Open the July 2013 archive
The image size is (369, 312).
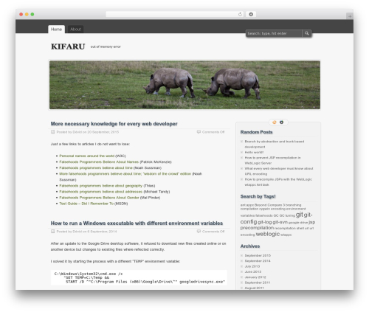click(252, 266)
